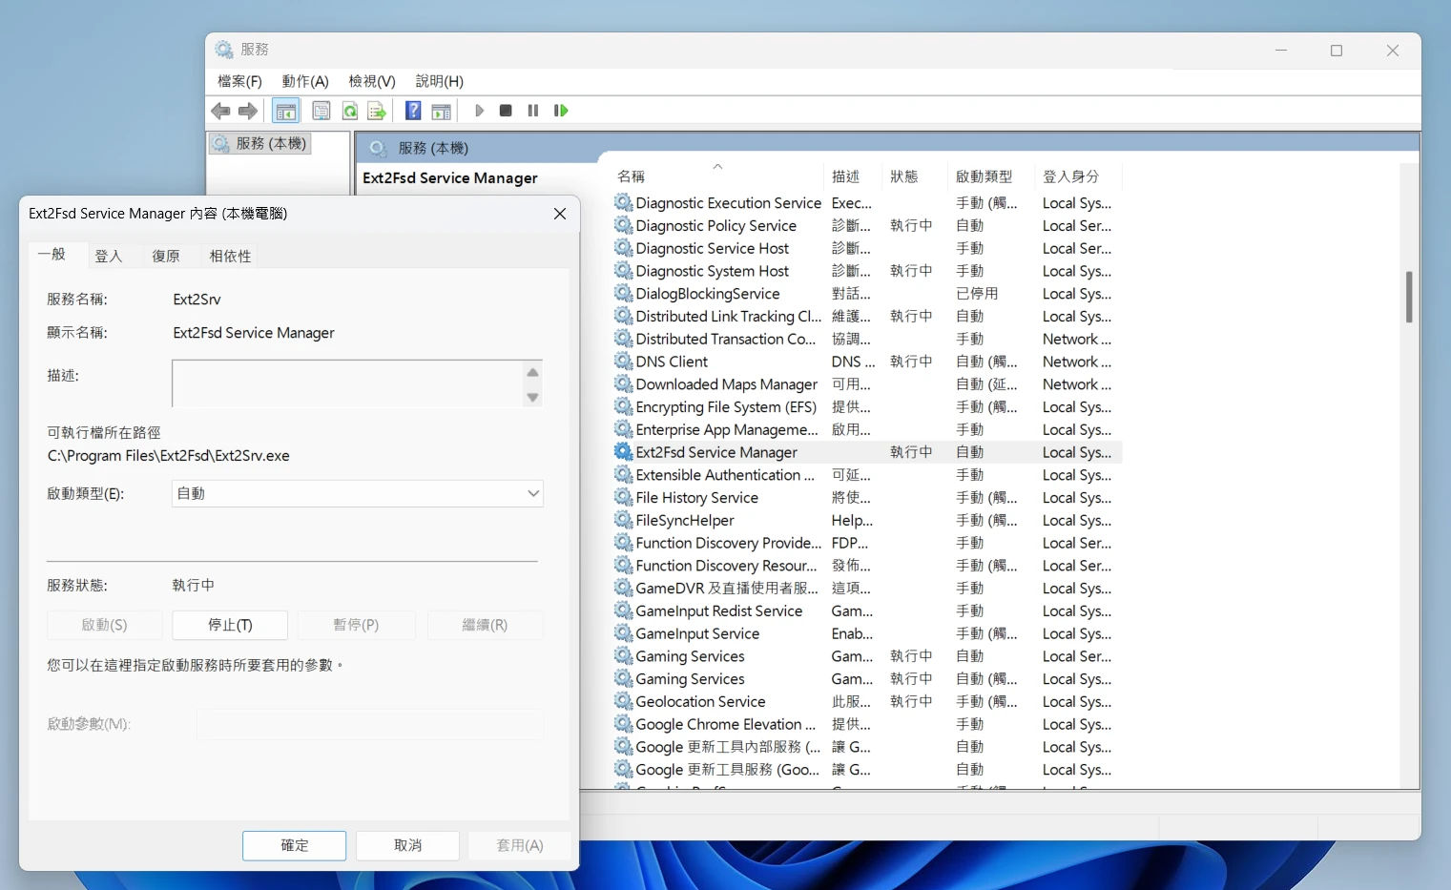Select the DNS Client service row
The height and width of the screenshot is (890, 1451).
point(672,362)
